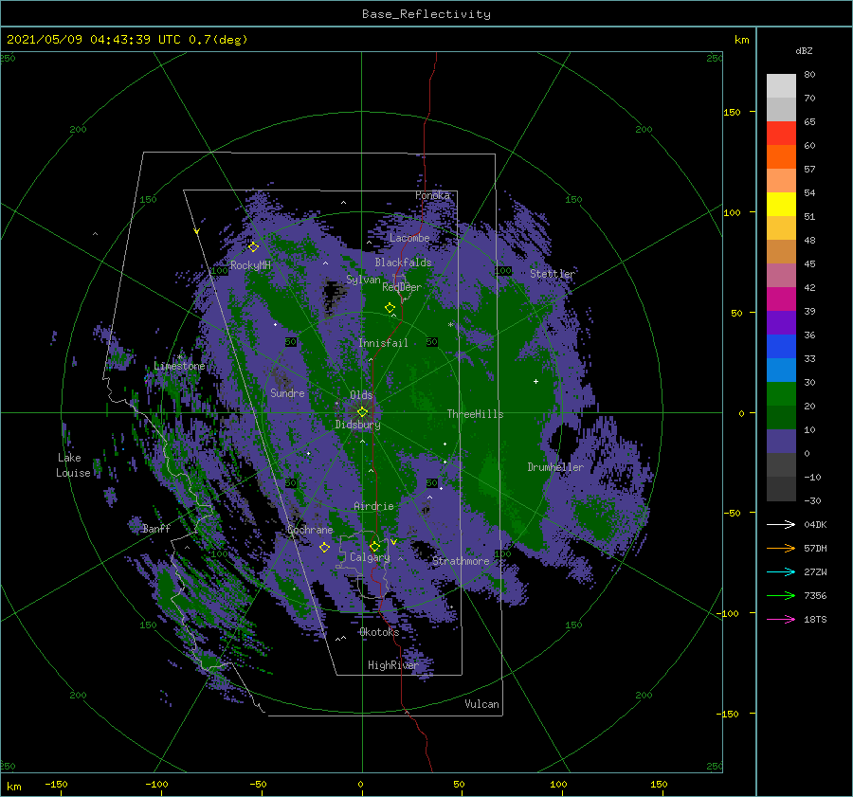Click the white 04DK arrow in the legend
The image size is (853, 797).
(781, 524)
